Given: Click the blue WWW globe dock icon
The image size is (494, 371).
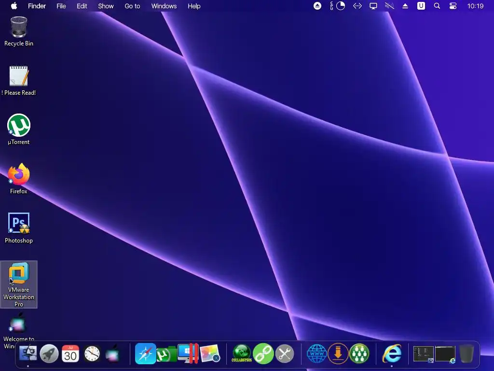Looking at the screenshot, I should [316, 354].
